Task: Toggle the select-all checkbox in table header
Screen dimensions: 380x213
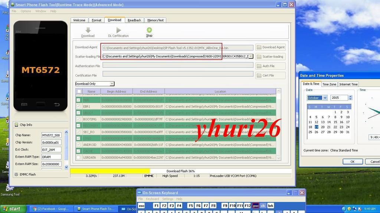Action: (78, 91)
